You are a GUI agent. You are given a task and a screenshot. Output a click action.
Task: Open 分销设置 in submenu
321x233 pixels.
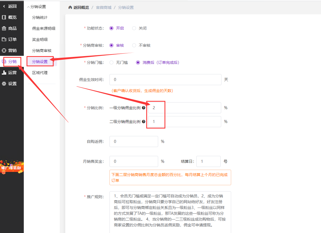pyautogui.click(x=40, y=62)
